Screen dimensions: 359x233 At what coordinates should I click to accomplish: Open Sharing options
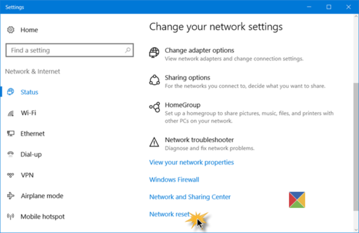pyautogui.click(x=187, y=78)
